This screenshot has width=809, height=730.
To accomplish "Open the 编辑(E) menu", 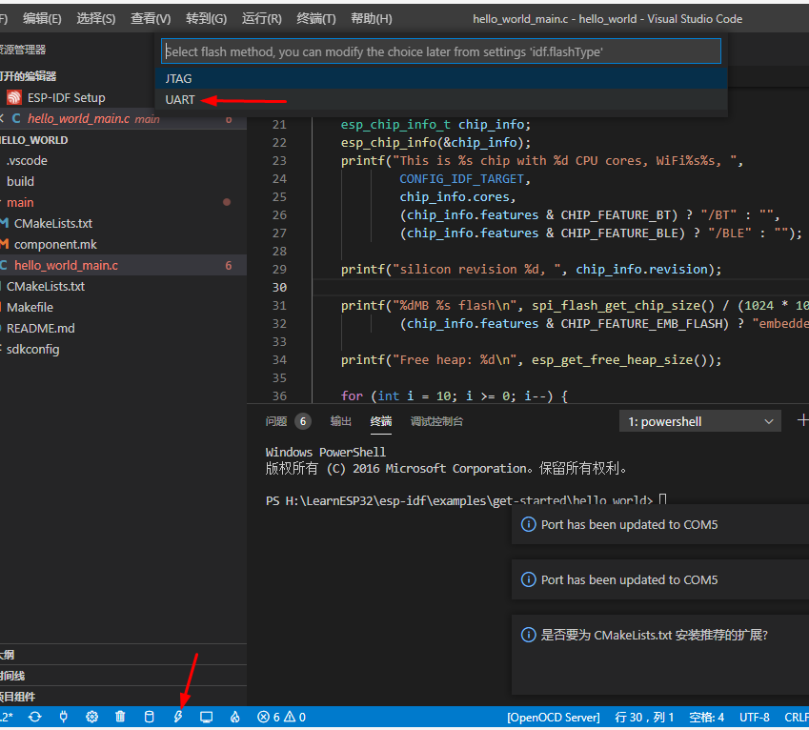I will [x=42, y=19].
